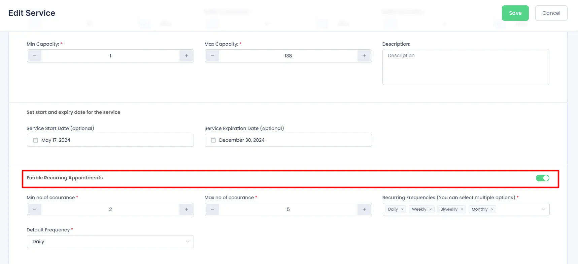Focus the Min no of occurance value field
This screenshot has height=264, width=578.
pyautogui.click(x=110, y=209)
